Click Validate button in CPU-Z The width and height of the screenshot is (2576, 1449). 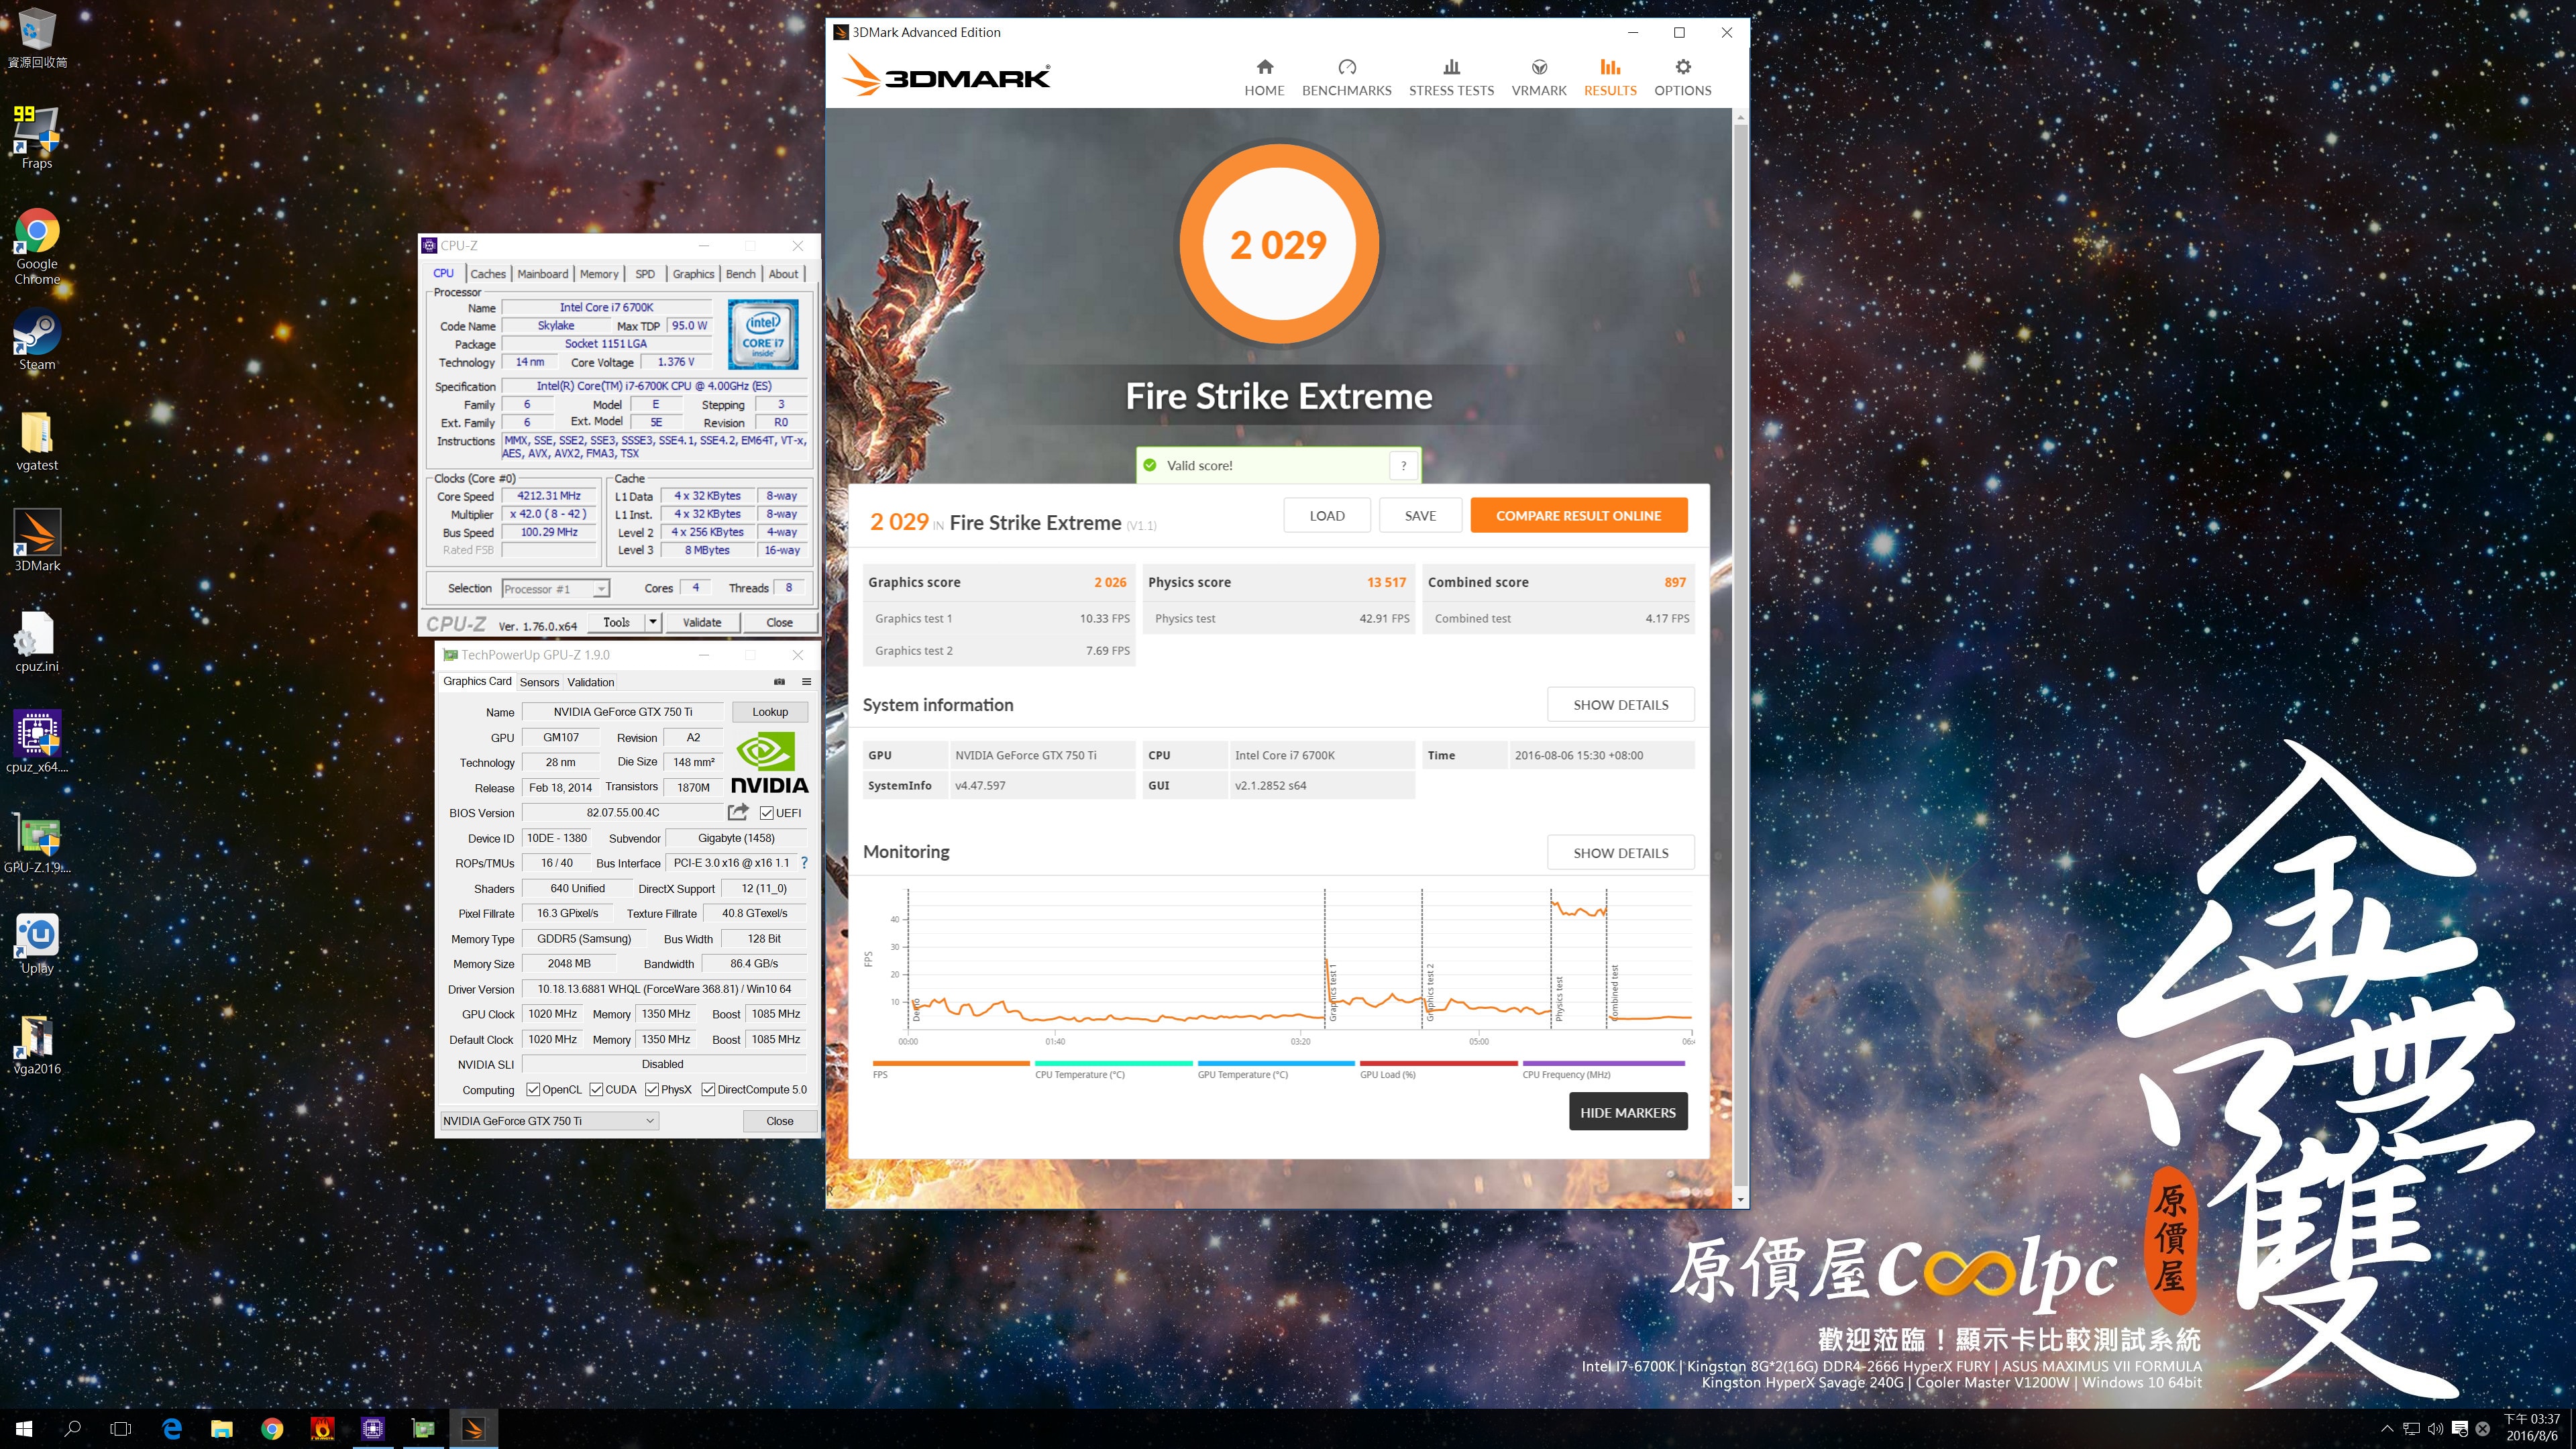tap(702, 622)
